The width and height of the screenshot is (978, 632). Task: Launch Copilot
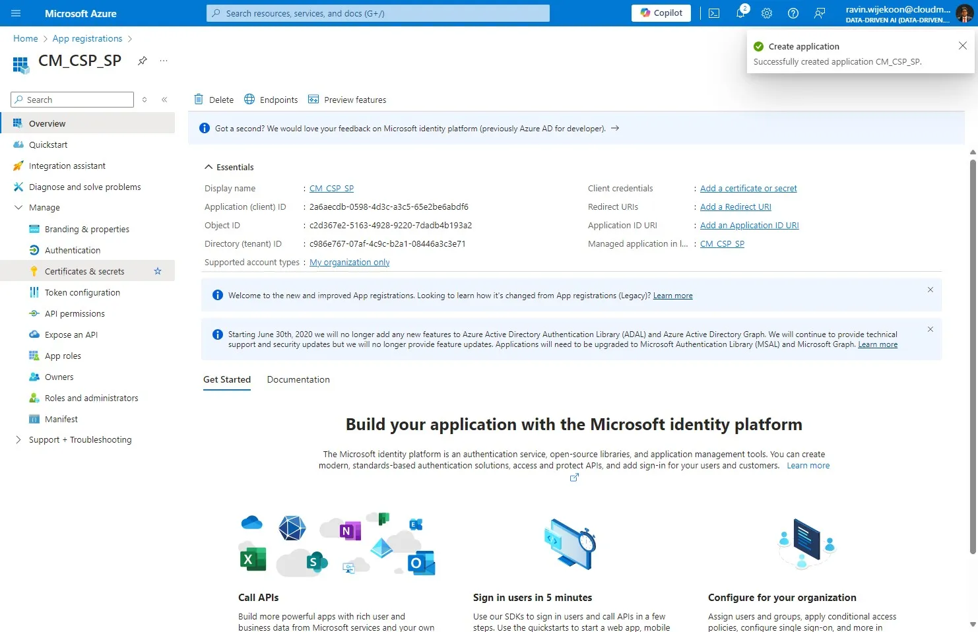coord(661,13)
